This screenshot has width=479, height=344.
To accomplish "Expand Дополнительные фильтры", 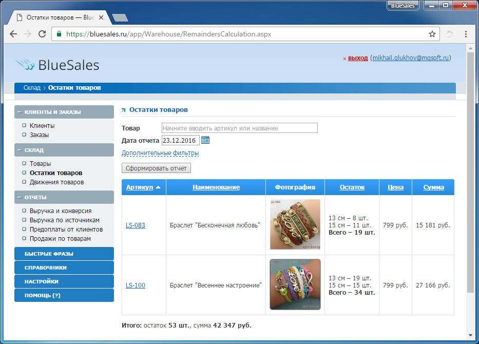I will pyautogui.click(x=160, y=153).
